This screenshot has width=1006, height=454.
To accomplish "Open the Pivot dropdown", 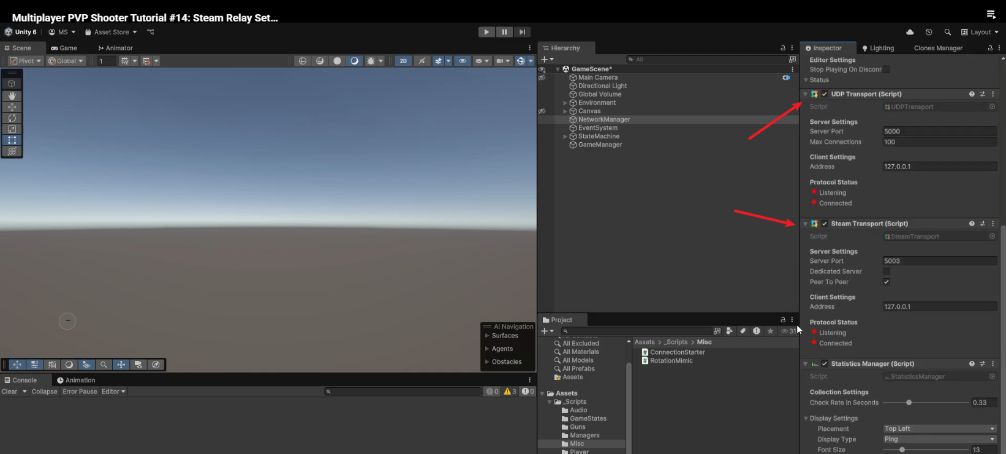I will (x=25, y=61).
